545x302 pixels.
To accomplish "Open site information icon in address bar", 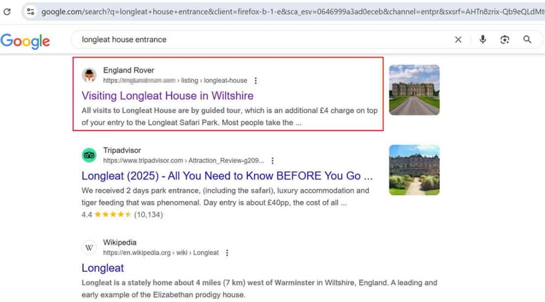I will (x=30, y=12).
